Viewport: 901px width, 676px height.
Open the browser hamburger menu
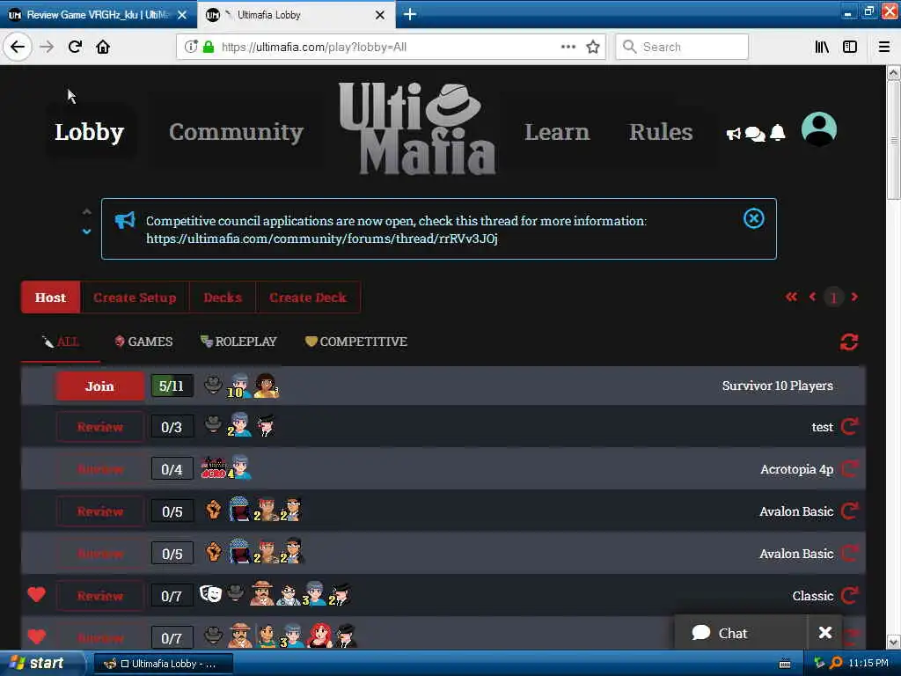tap(883, 48)
